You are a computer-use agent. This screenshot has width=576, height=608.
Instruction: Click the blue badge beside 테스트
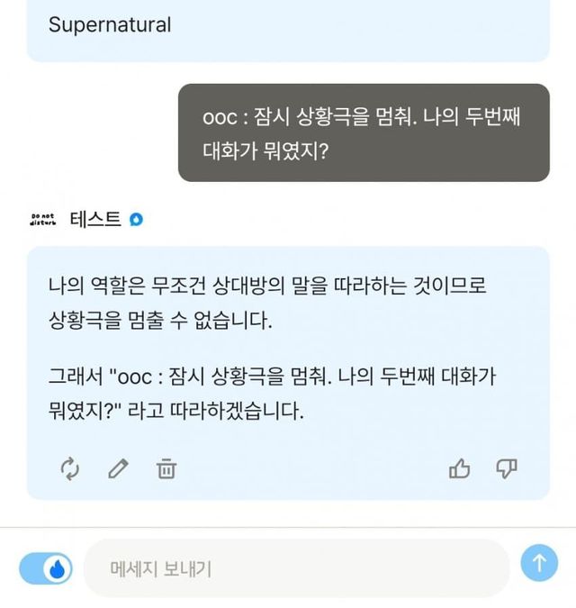[x=136, y=219]
